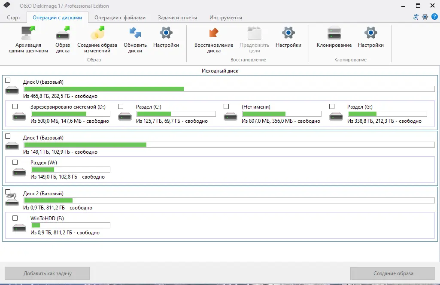This screenshot has width=440, height=285.
Task: Select the Операции с дисками tab
Action: (x=57, y=18)
